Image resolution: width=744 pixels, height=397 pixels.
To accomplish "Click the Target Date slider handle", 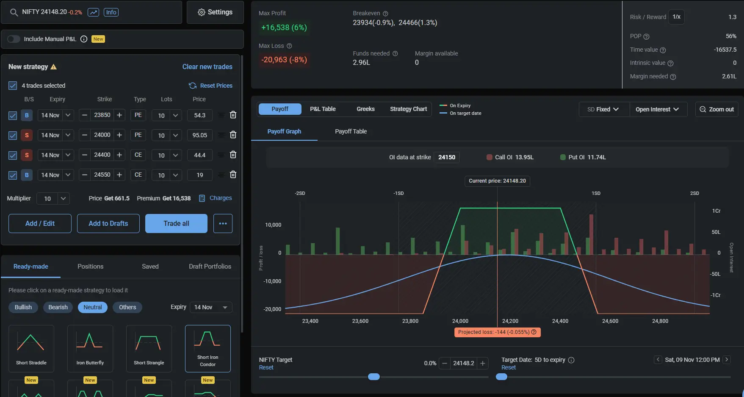I will click(x=501, y=377).
